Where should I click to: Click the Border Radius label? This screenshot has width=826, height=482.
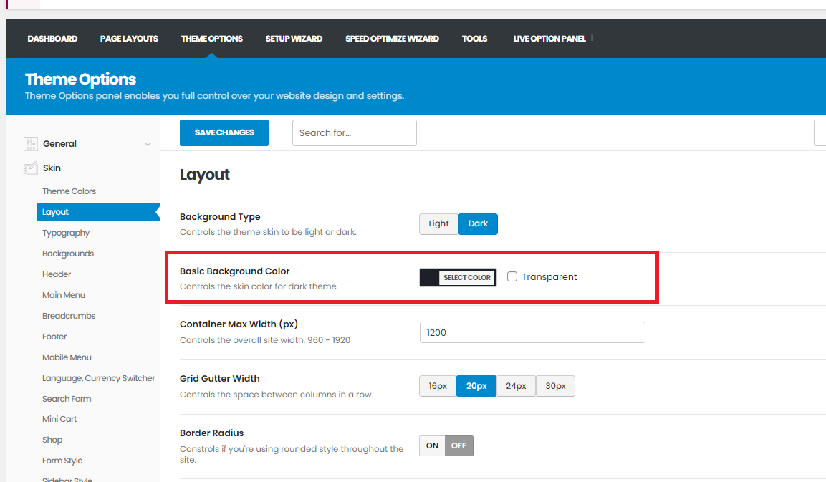click(212, 433)
